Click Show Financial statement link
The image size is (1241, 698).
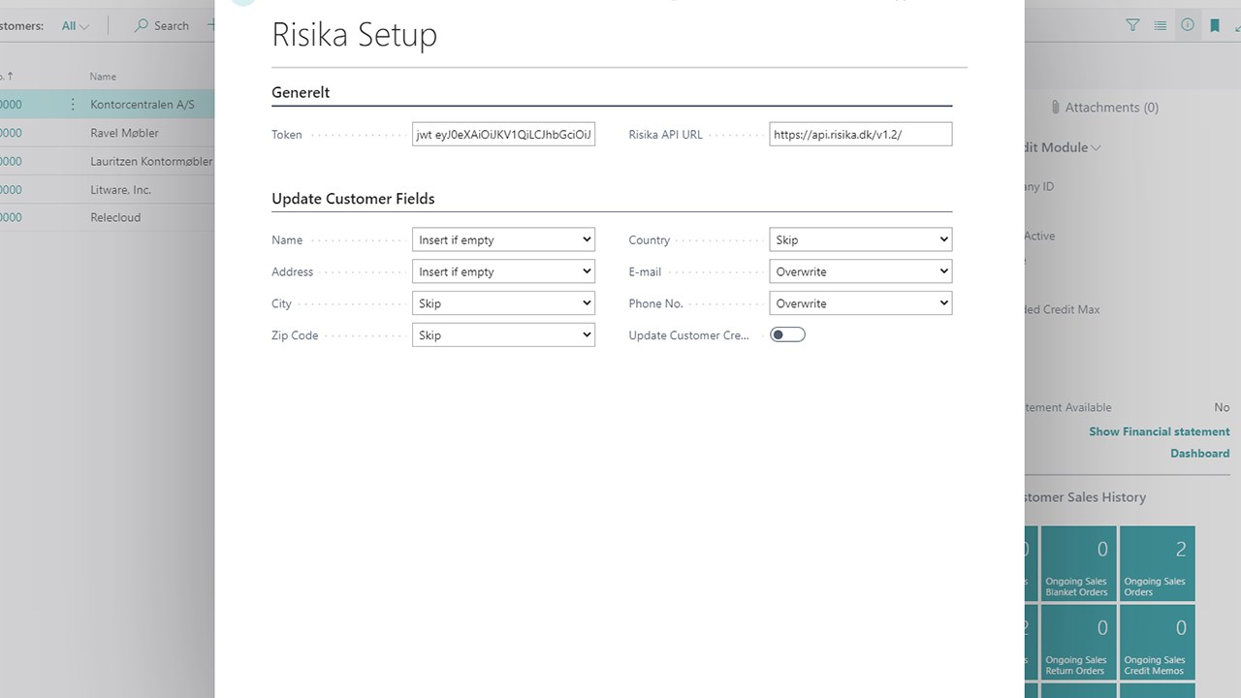pyautogui.click(x=1159, y=431)
